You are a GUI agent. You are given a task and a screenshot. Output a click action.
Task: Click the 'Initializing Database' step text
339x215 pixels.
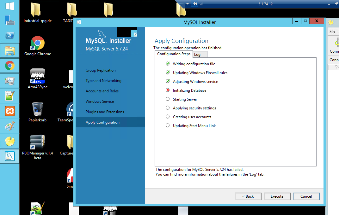tap(190, 90)
